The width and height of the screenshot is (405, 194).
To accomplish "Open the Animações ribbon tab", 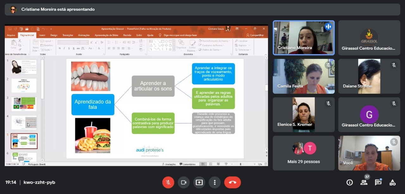I will point(84,35).
